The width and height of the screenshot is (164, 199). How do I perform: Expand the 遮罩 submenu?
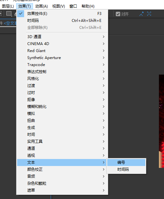(62, 190)
